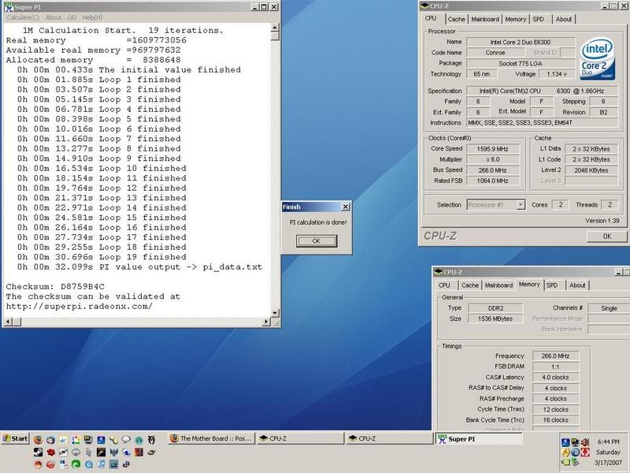Open the volume speaker icon in the tray
Image resolution: width=630 pixels, height=473 pixels.
584,442
